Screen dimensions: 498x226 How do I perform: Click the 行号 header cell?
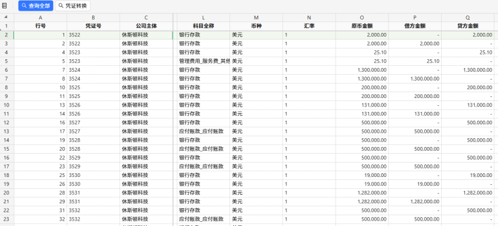(x=40, y=26)
